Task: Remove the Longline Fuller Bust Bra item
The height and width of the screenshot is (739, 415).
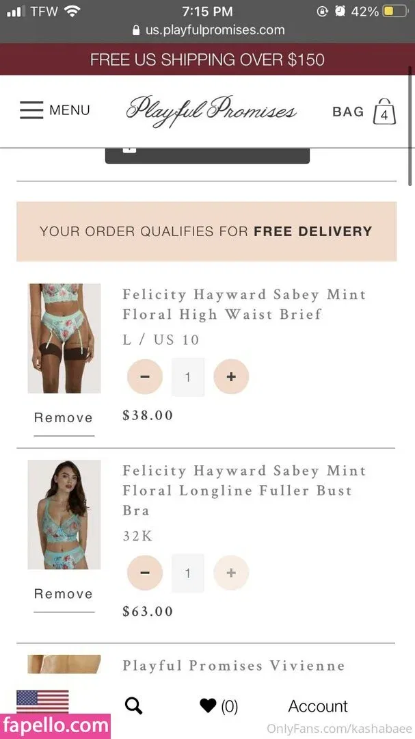Action: (64, 594)
